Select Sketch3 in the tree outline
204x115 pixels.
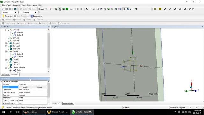[x=20, y=54]
